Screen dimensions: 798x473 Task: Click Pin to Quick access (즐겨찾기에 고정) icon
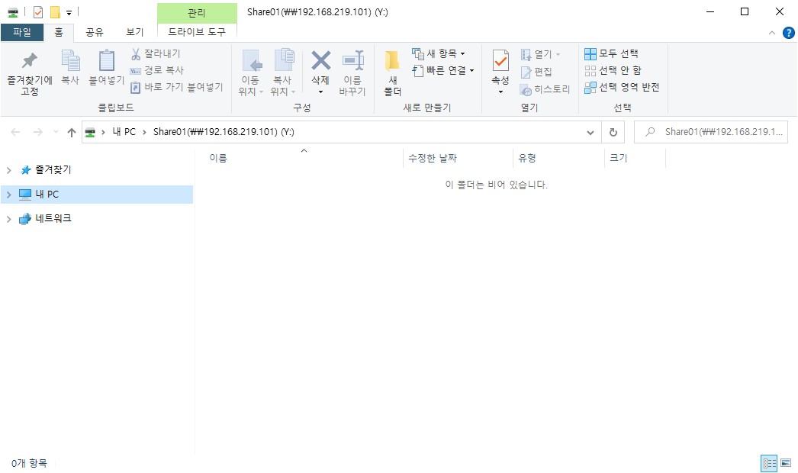coord(30,61)
